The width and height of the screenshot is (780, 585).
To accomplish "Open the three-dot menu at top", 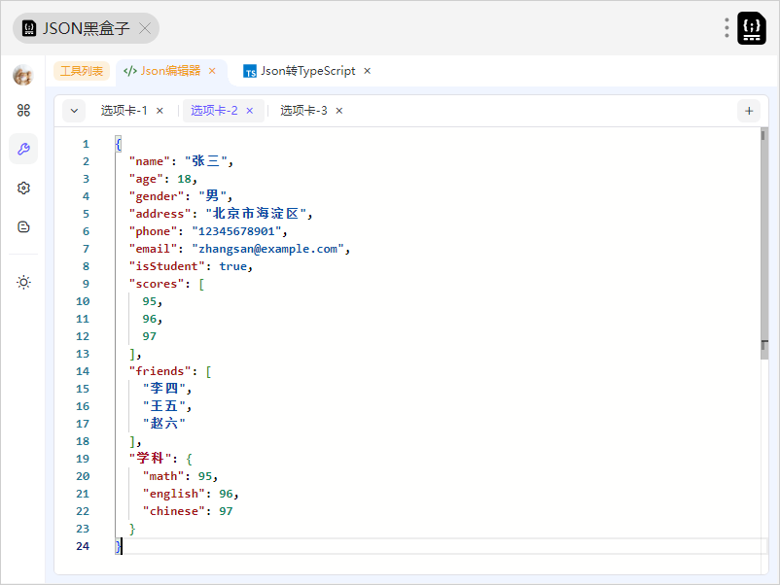I will [727, 28].
